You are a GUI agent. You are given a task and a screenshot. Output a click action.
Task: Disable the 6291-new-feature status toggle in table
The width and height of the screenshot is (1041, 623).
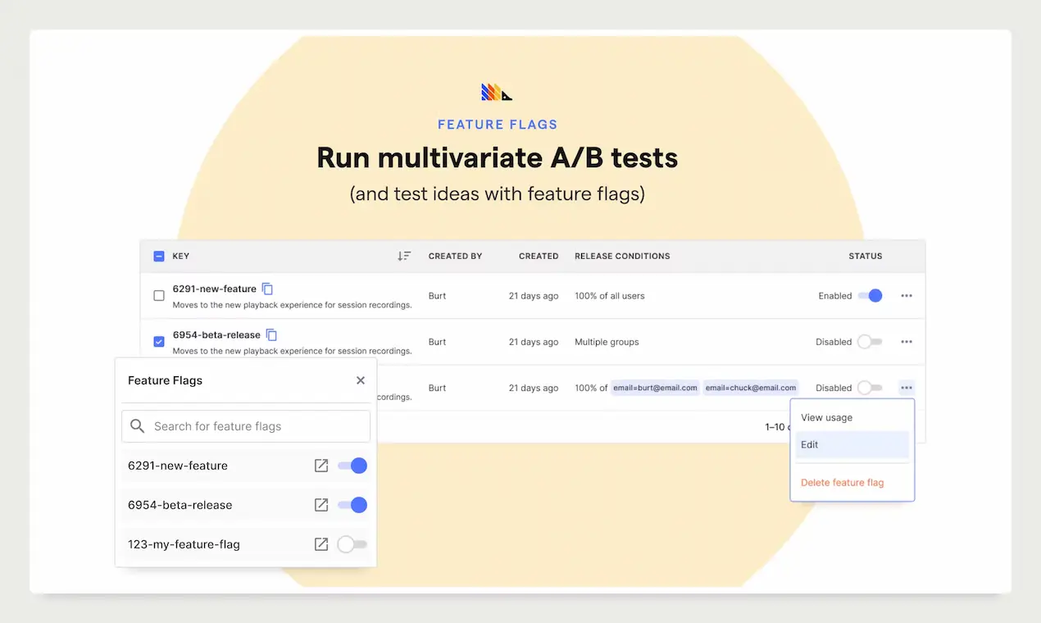(x=870, y=296)
